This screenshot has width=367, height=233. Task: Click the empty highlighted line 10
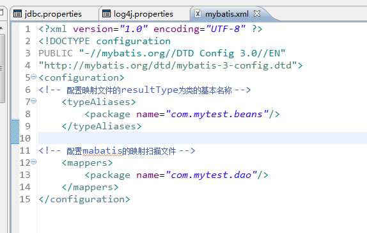point(203,138)
